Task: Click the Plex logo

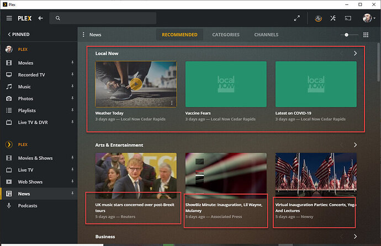Action: tap(24, 18)
